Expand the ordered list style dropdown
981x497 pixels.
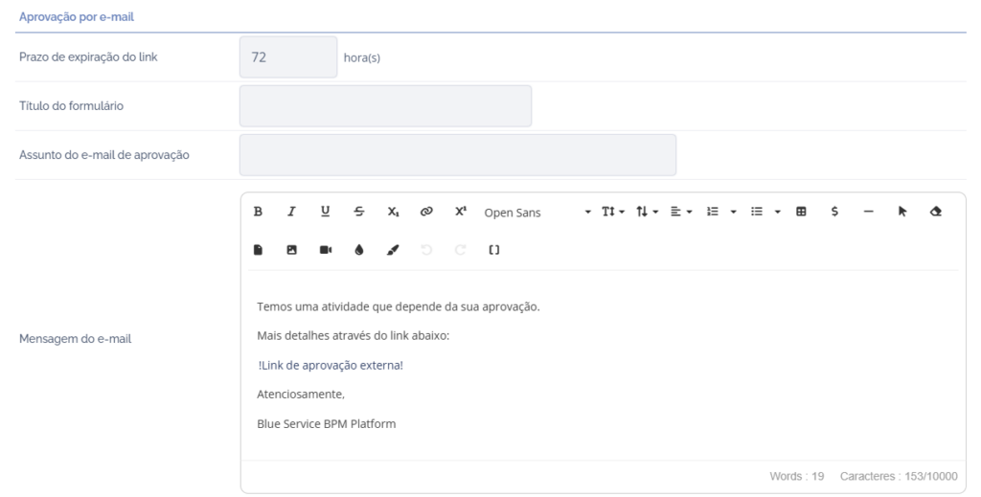click(x=733, y=213)
